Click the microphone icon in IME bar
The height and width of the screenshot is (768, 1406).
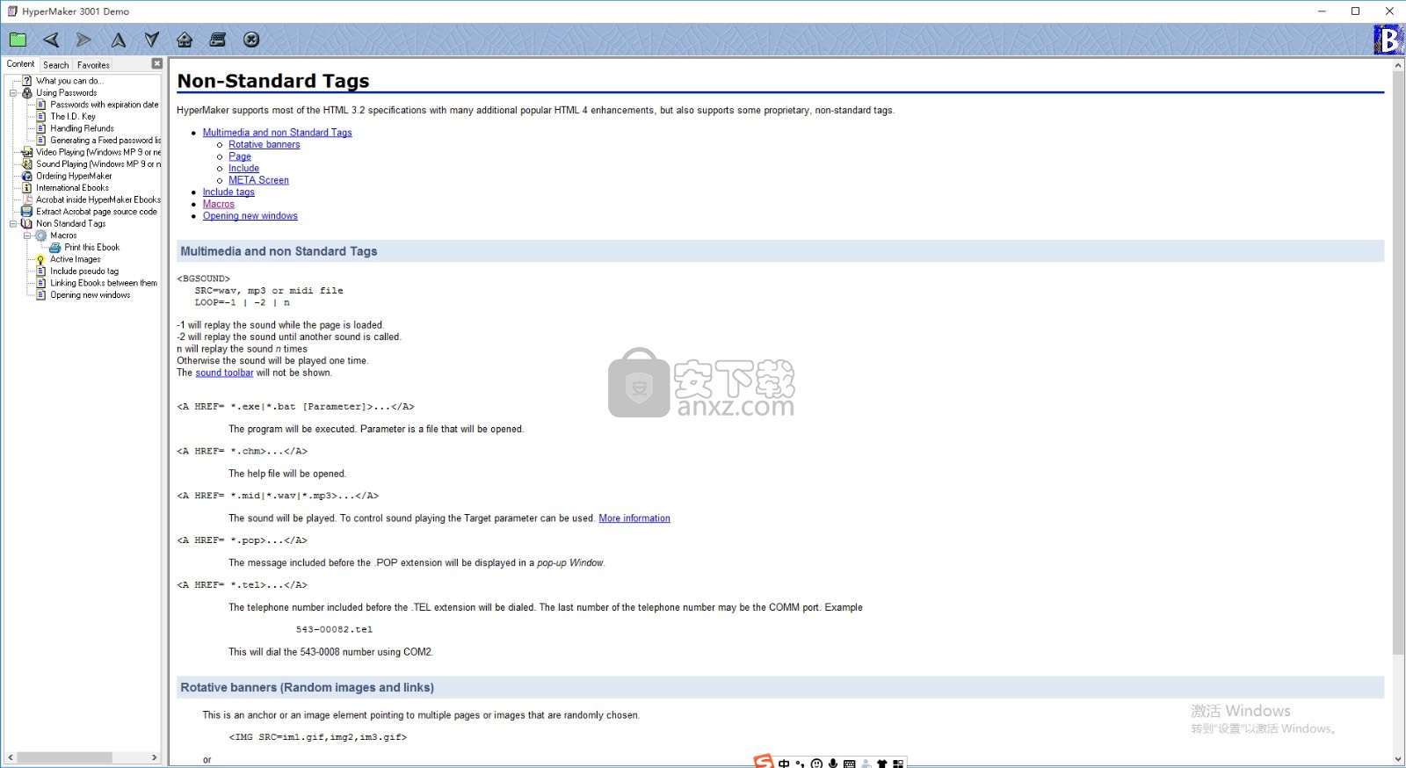pos(832,764)
